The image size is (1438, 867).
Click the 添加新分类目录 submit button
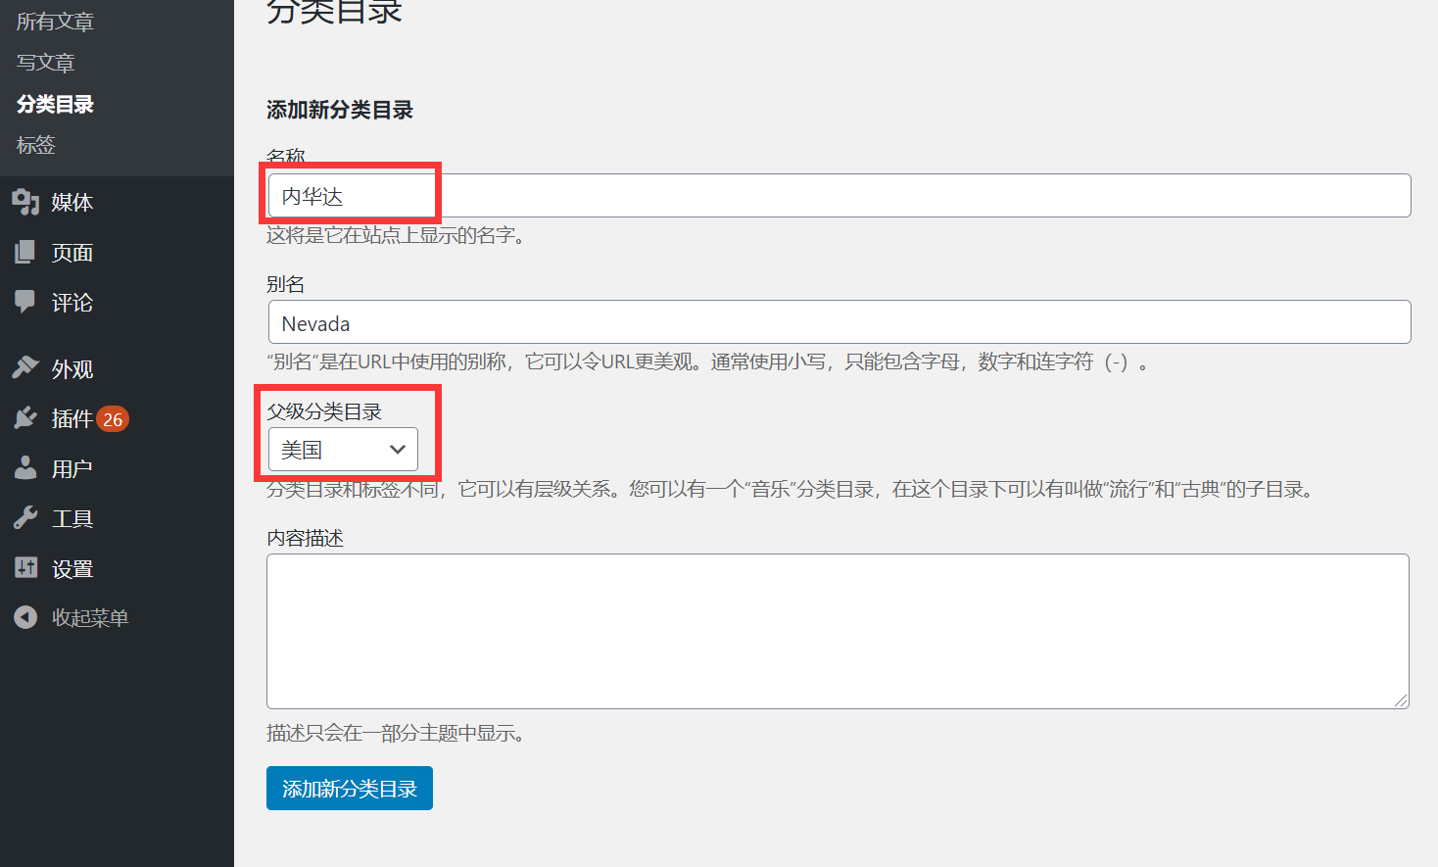(x=350, y=788)
